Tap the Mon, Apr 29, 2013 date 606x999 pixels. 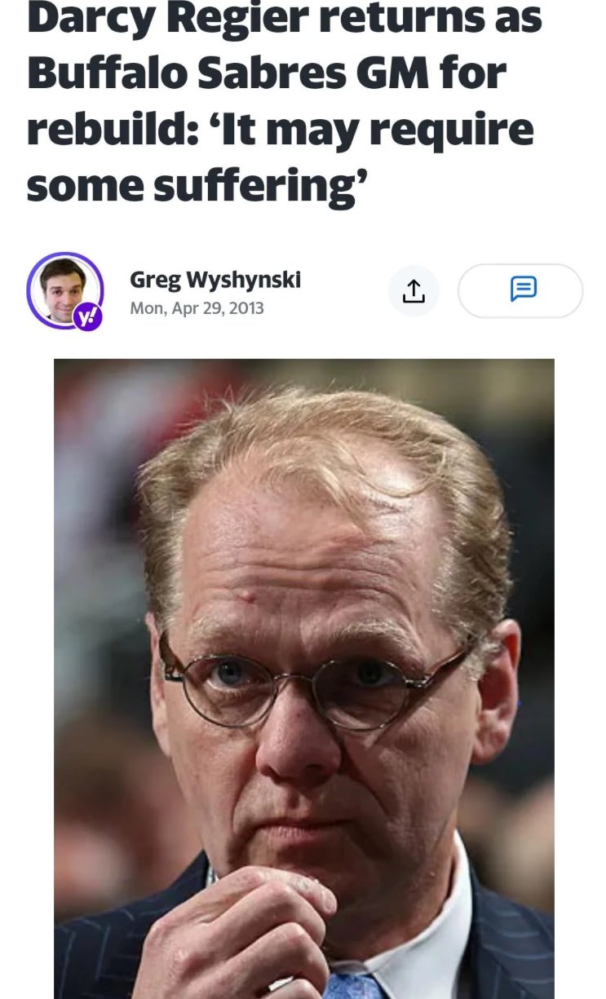click(197, 308)
